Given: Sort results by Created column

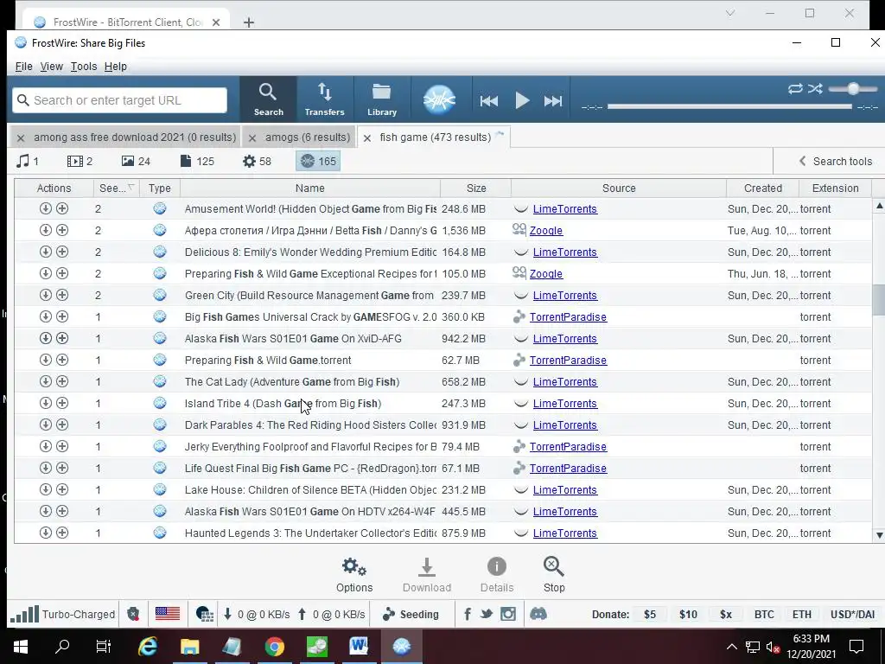Looking at the screenshot, I should (762, 188).
